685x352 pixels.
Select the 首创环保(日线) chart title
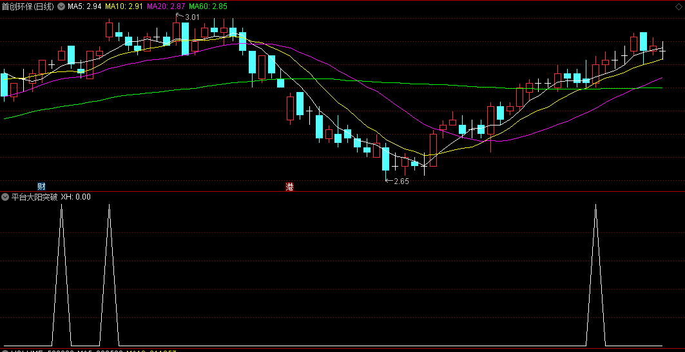pos(28,6)
